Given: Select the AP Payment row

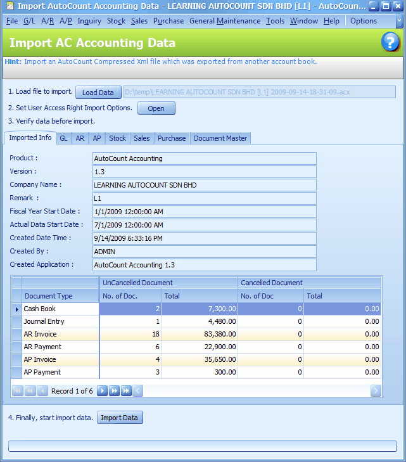Looking at the screenshot, I should [x=196, y=373].
